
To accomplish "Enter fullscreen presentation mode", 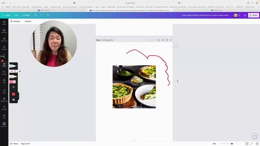I will tap(251, 144).
